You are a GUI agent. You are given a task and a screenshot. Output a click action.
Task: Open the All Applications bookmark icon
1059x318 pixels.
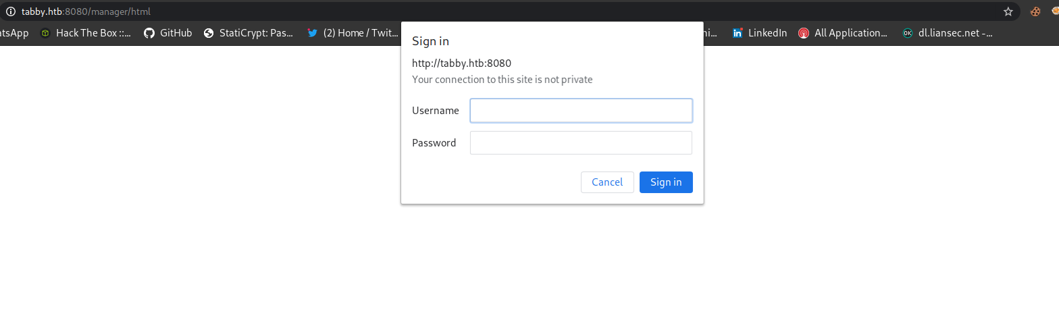(x=804, y=32)
